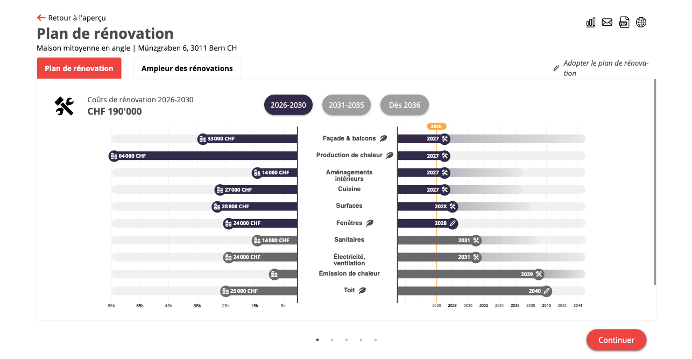Show costs for Dès 2036 period
The image size is (692, 359).
tap(405, 105)
